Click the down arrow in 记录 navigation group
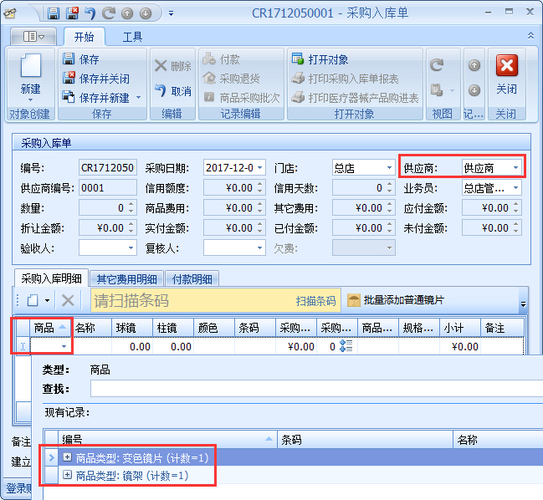This screenshot has width=543, height=500. pos(474,90)
